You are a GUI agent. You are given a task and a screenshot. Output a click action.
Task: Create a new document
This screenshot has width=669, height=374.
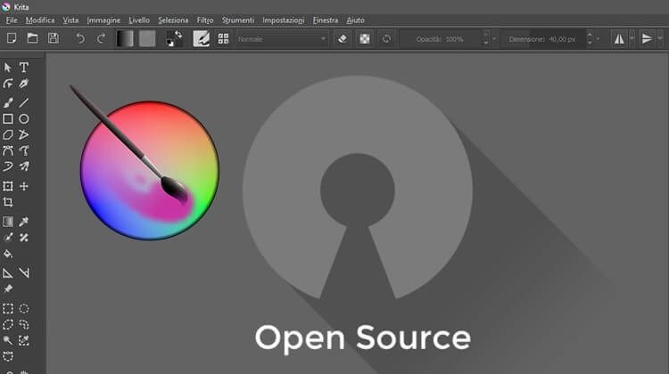pos(12,38)
